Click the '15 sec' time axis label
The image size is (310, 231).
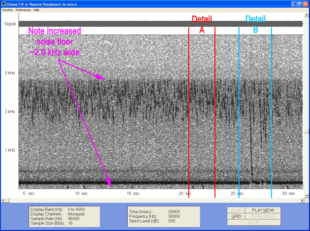[x=133, y=194]
